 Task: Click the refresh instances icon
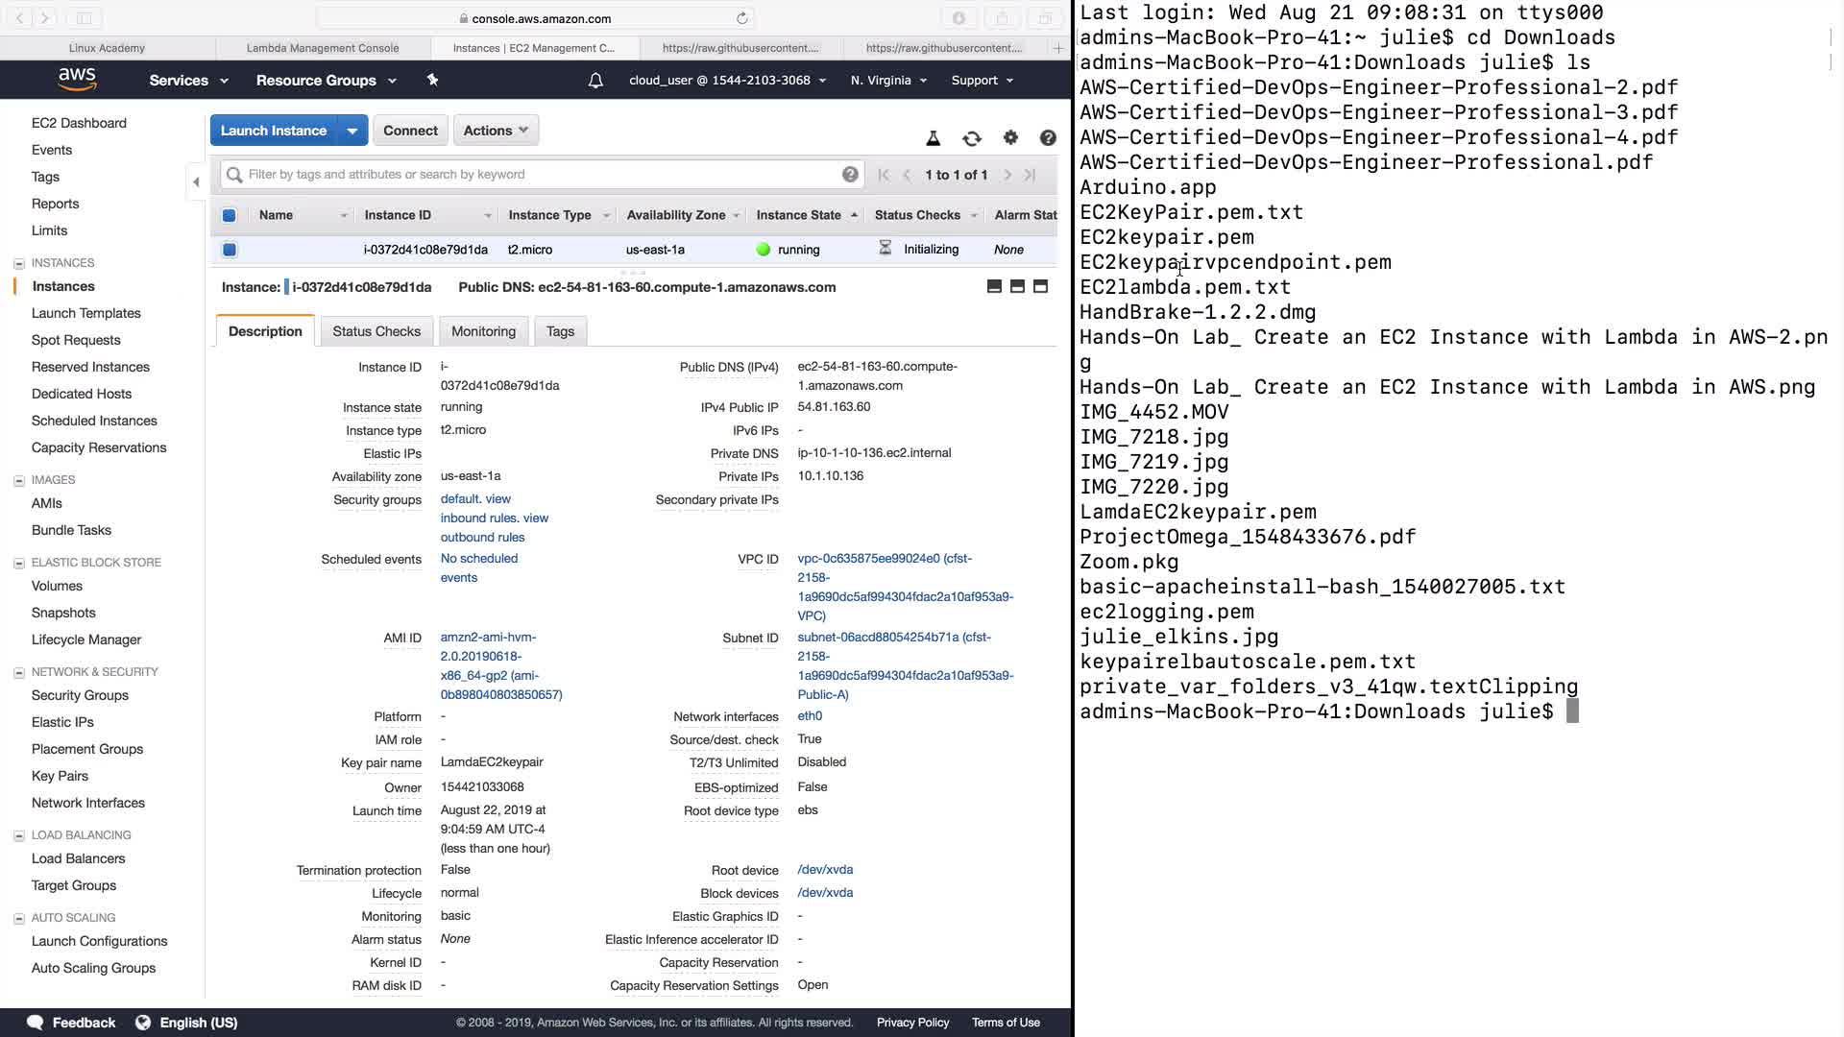click(x=972, y=139)
